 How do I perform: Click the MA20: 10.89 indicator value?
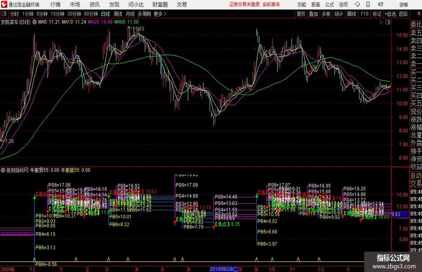[x=100, y=22]
